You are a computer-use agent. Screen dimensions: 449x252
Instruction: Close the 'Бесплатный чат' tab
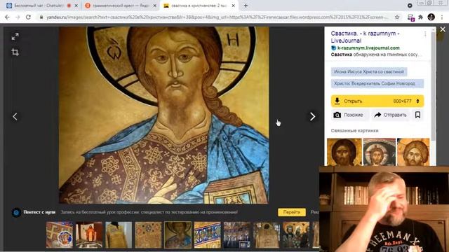[76, 6]
